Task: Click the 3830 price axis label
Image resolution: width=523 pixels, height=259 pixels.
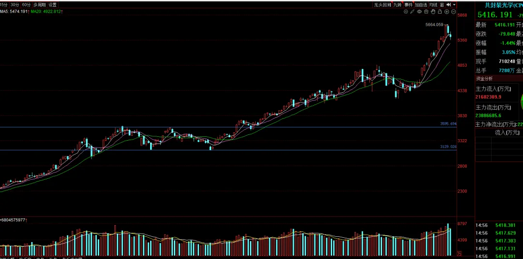Action: [462, 115]
